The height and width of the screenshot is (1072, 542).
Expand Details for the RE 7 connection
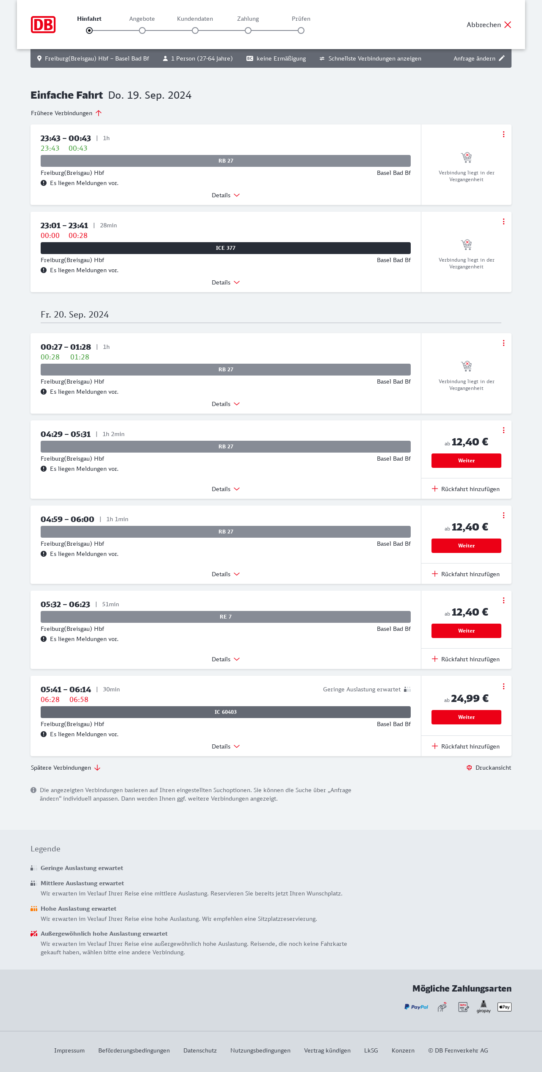pos(226,659)
